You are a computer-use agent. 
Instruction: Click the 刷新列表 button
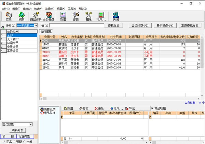17,130
